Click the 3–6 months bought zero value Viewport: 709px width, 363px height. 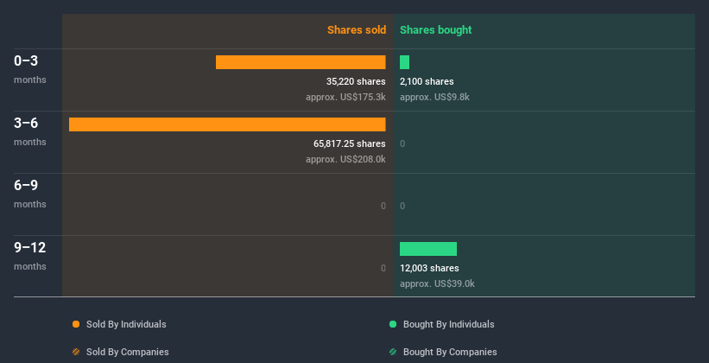[x=402, y=144]
